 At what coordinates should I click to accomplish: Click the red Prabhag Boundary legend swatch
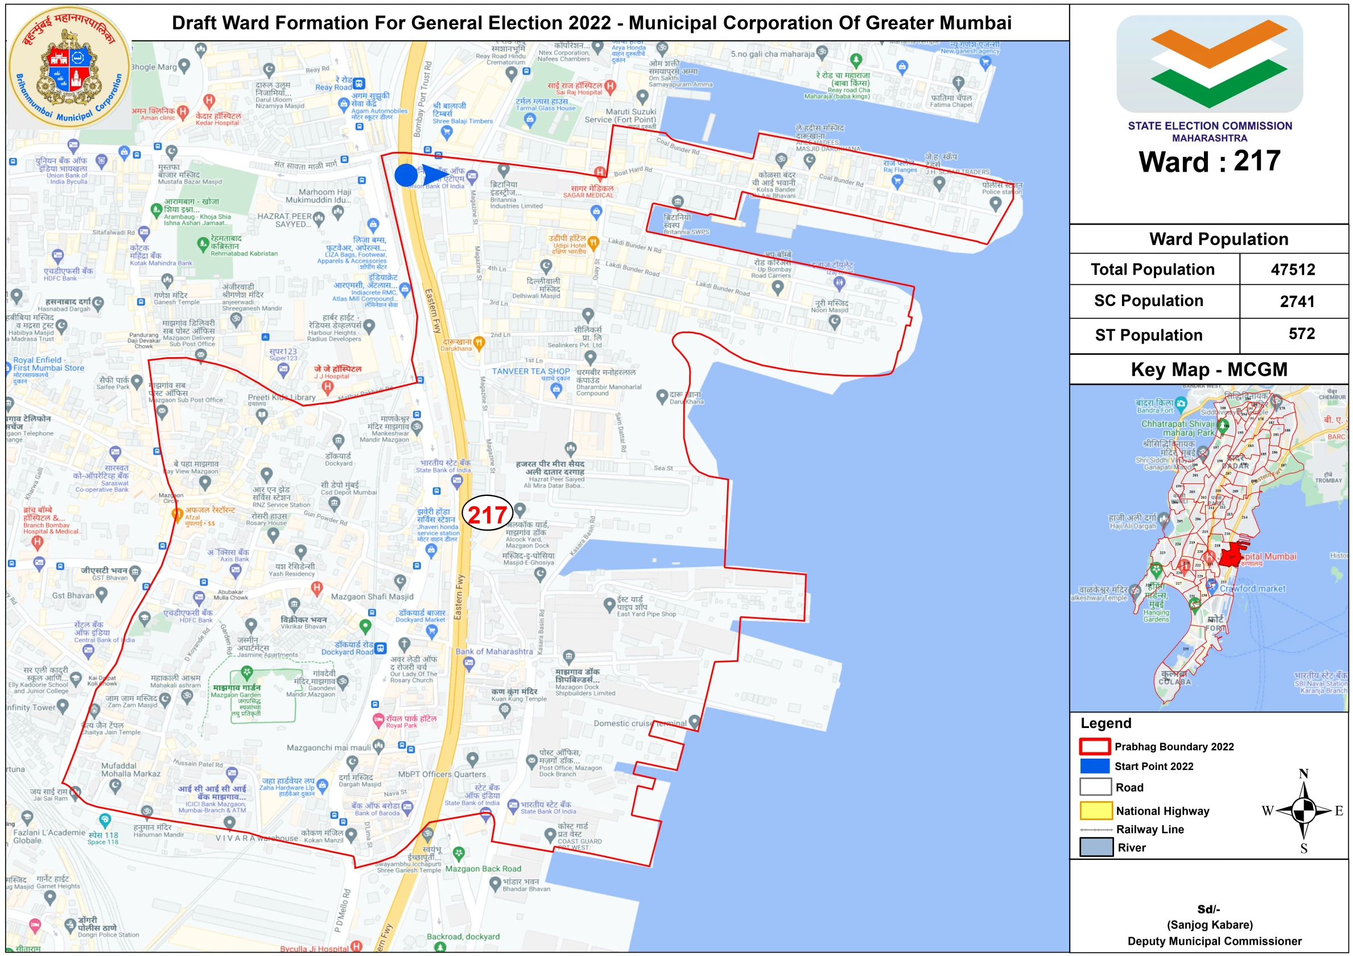coord(1094,746)
